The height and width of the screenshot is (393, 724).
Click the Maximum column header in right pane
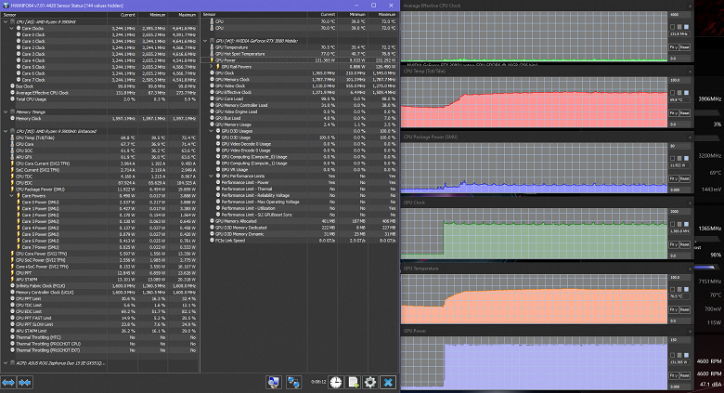[385, 16]
